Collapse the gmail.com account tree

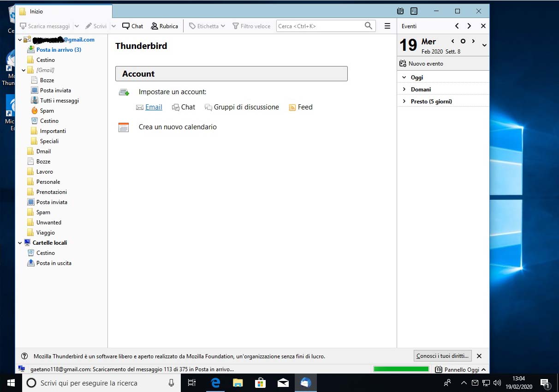(20, 40)
